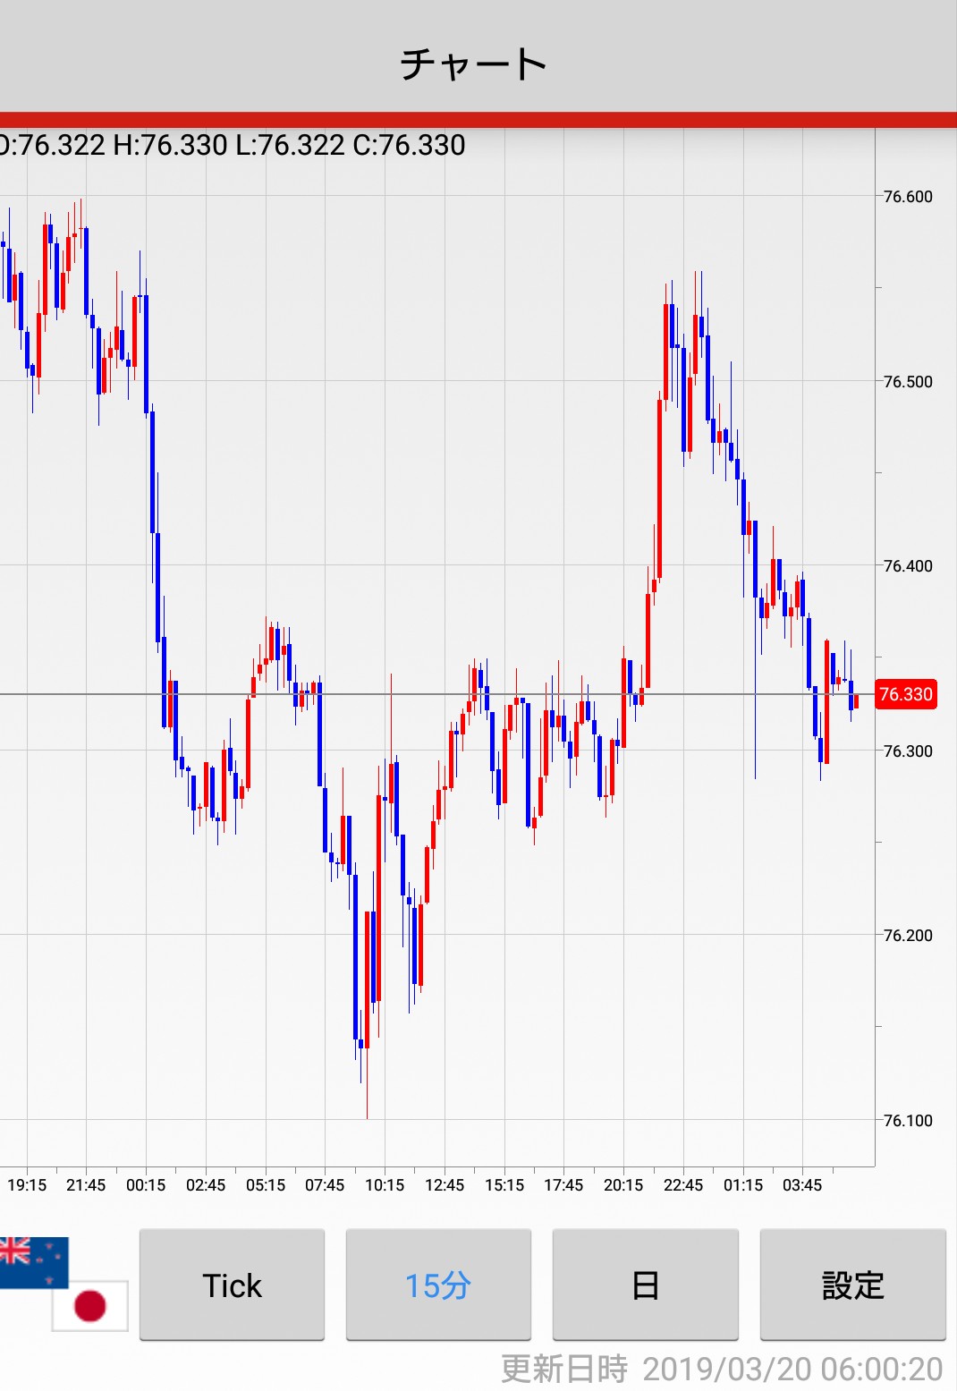Select the 22:45 time axis label

tap(683, 1185)
